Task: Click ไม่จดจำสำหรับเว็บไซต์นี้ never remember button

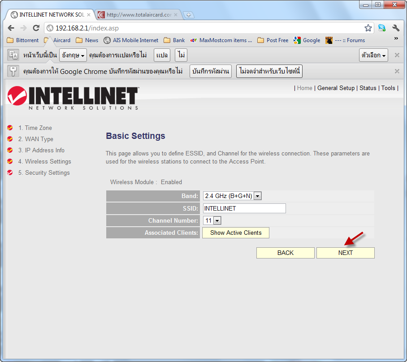Action: click(x=269, y=71)
